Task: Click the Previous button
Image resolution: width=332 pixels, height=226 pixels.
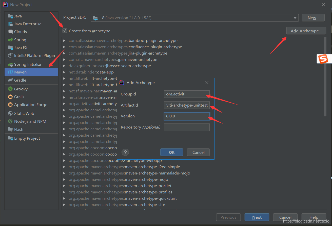Action: tap(228, 217)
